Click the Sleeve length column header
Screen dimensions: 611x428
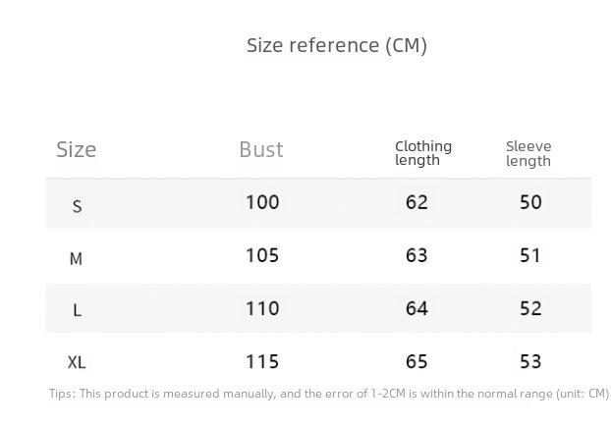[x=528, y=153]
